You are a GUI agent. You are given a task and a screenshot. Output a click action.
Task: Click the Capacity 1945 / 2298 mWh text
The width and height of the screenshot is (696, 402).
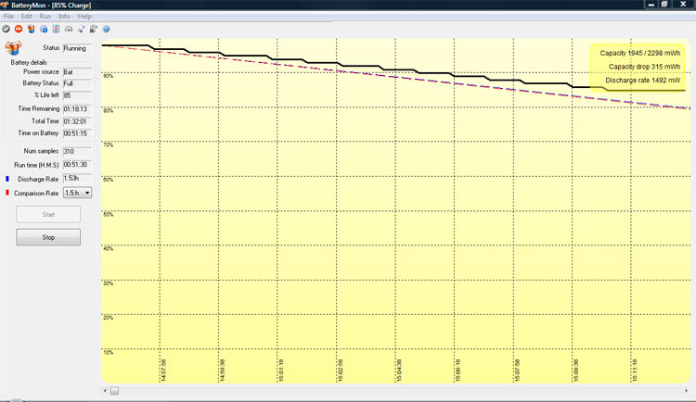point(639,53)
